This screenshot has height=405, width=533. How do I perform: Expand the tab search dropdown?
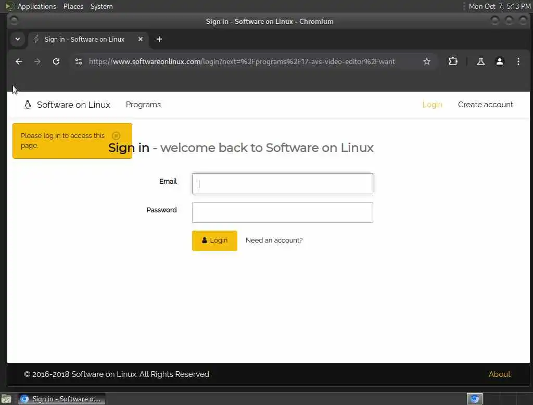tap(18, 39)
